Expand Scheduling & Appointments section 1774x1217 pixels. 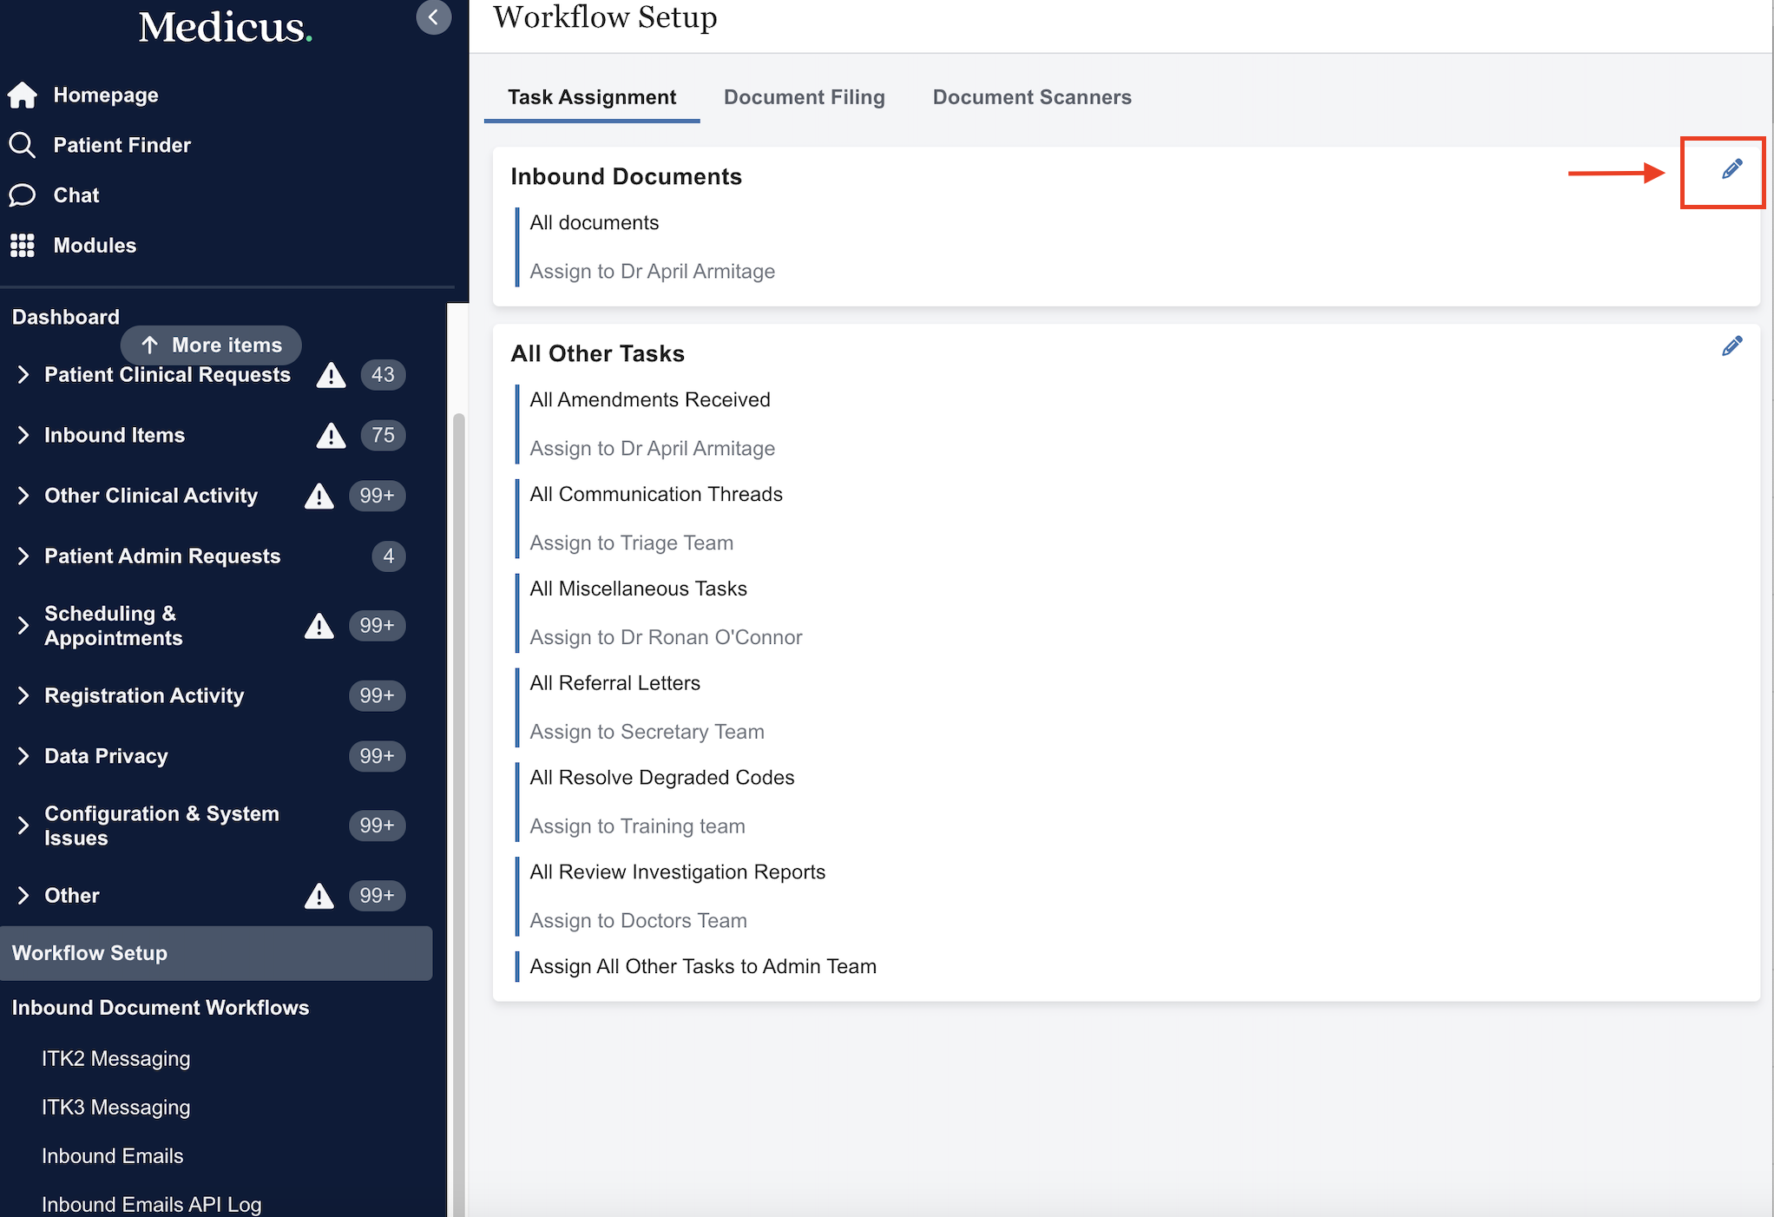[23, 626]
